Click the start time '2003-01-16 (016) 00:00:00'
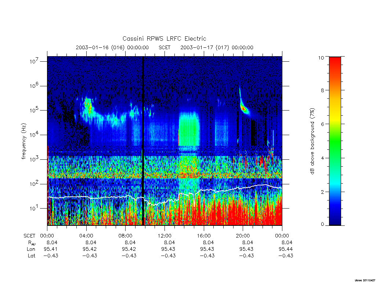This screenshot has height=282, width=376. (x=112, y=47)
